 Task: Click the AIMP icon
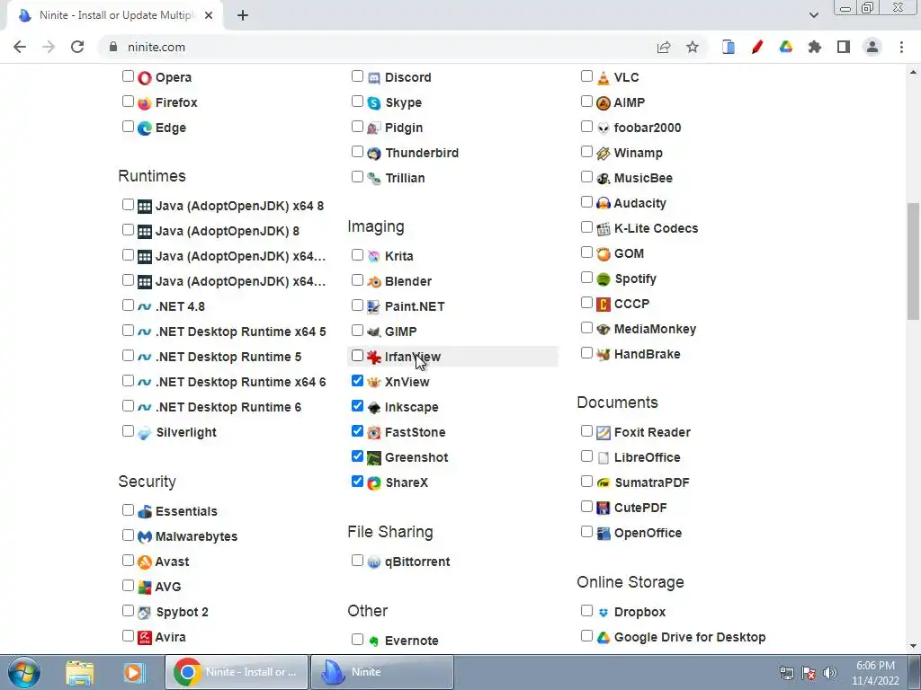604,102
